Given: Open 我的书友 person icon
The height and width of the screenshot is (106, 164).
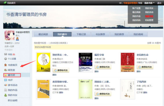Looking at the screenshot, I should tap(5, 95).
